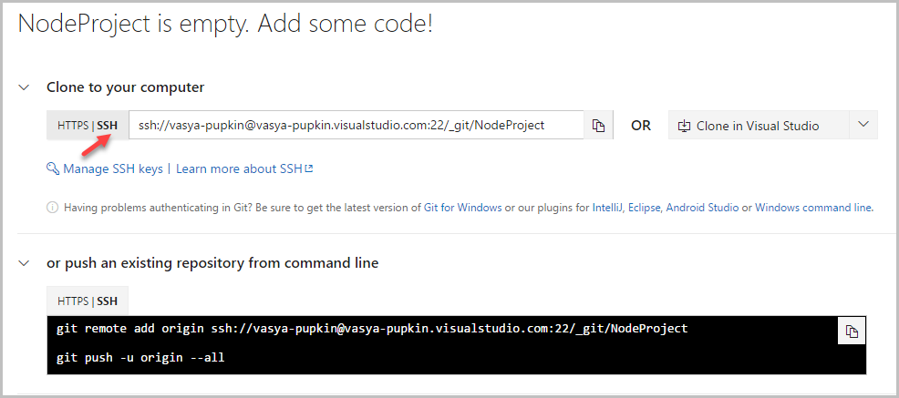The height and width of the screenshot is (398, 899).
Task: Open the IntelliJ plugin link
Action: coord(605,208)
